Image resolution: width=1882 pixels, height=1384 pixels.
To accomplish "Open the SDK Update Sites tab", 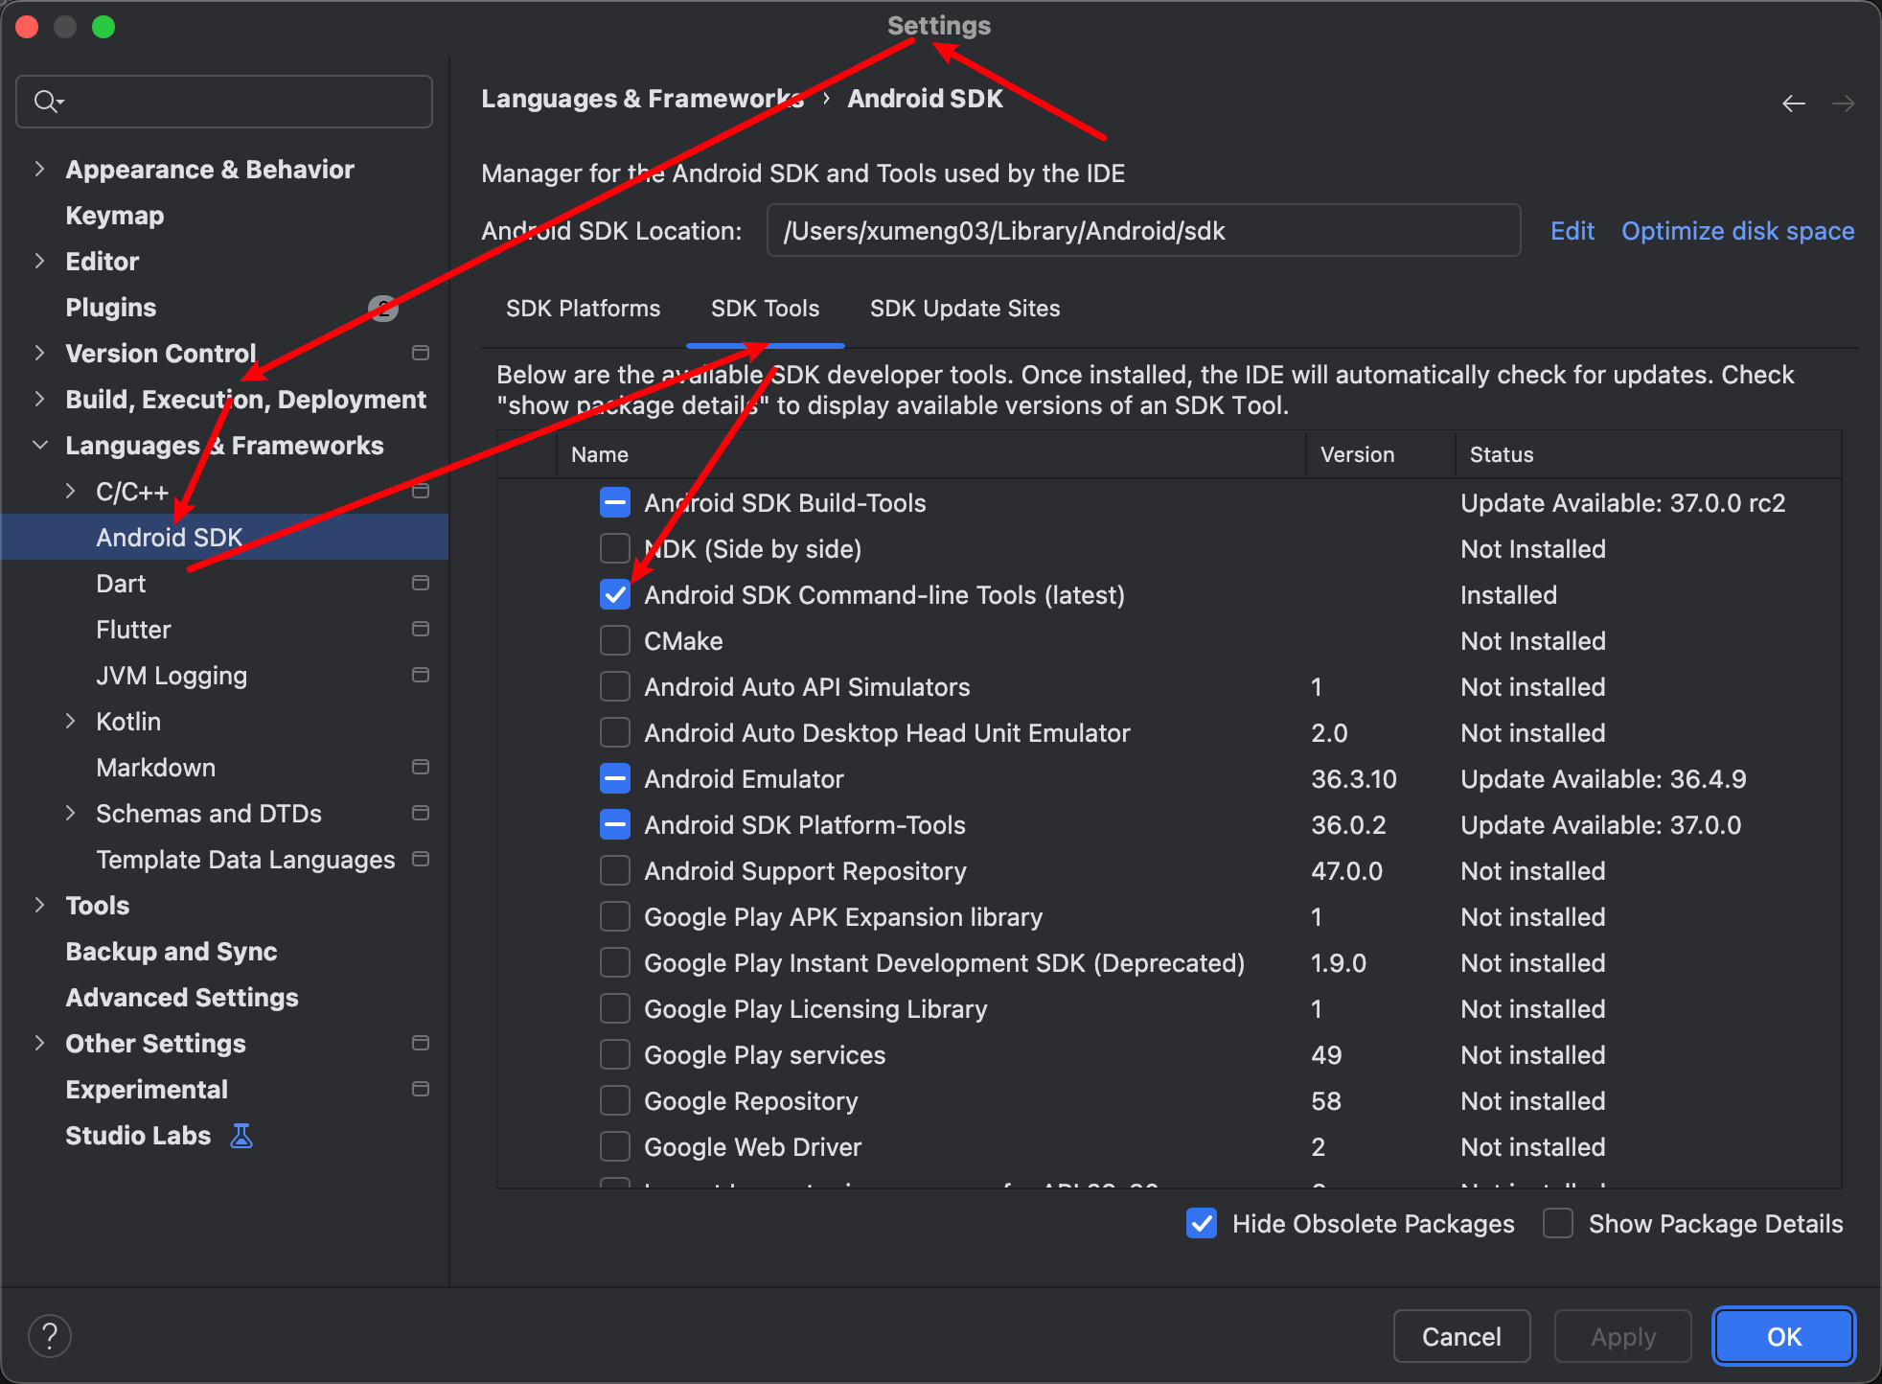I will click(964, 309).
